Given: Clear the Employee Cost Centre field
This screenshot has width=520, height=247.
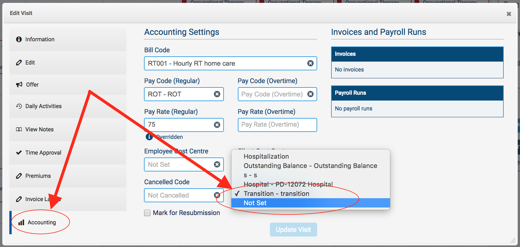Looking at the screenshot, I should click(217, 164).
